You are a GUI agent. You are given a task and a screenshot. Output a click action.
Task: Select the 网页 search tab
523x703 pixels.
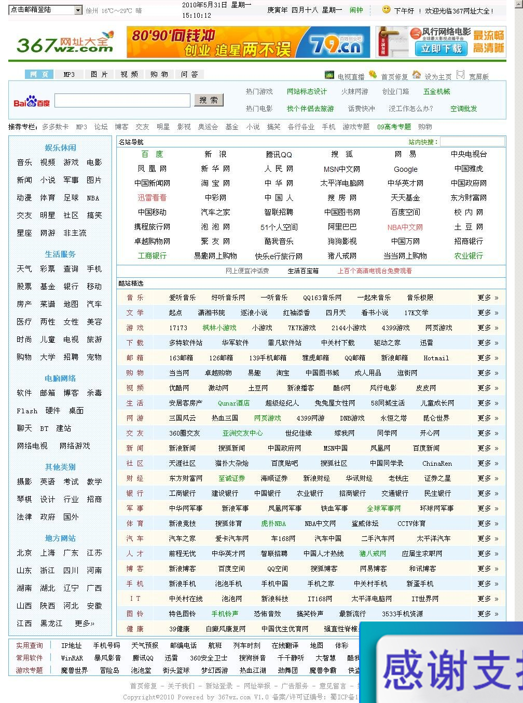coord(39,74)
